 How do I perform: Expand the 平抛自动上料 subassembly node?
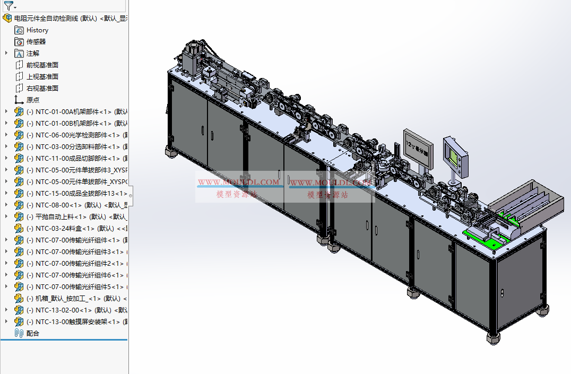[5, 216]
